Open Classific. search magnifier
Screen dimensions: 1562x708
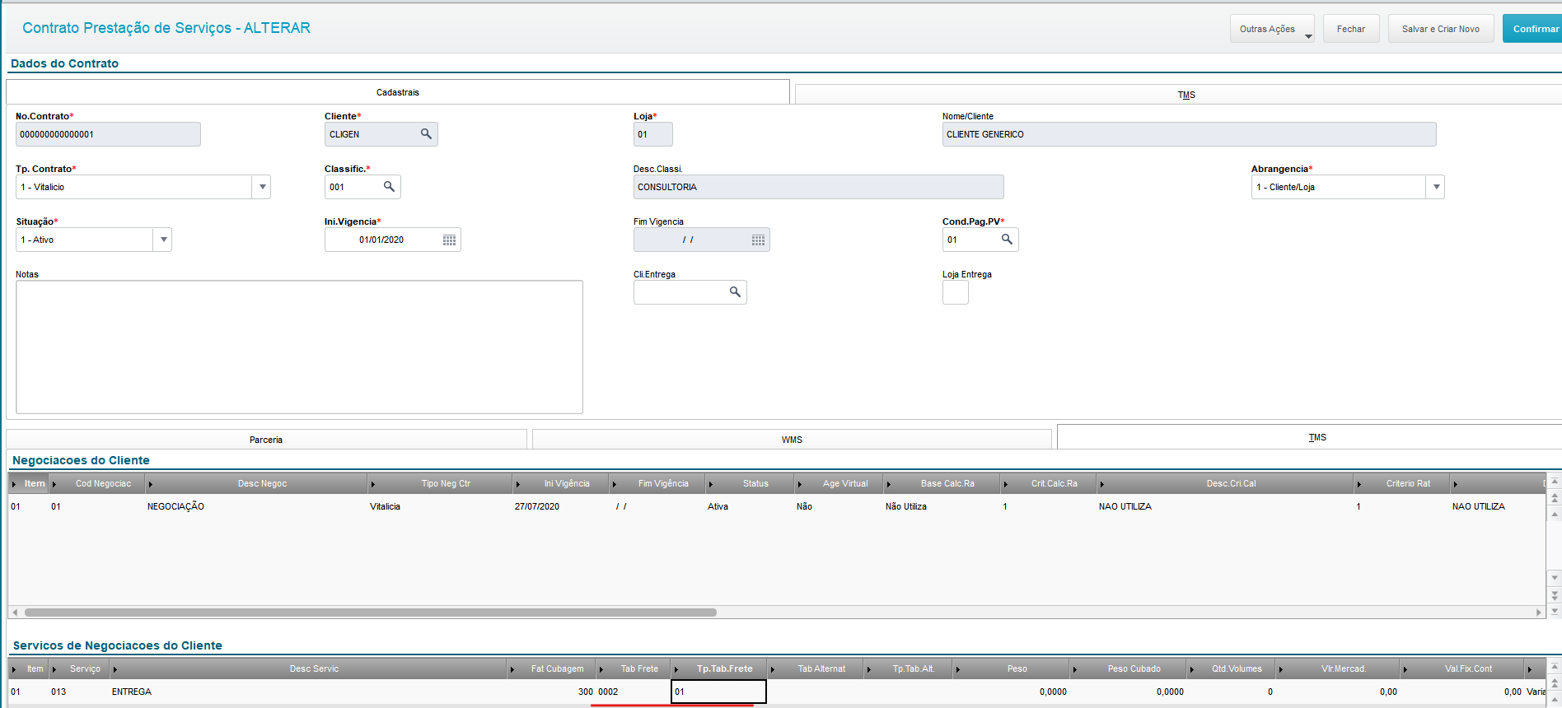[x=389, y=187]
